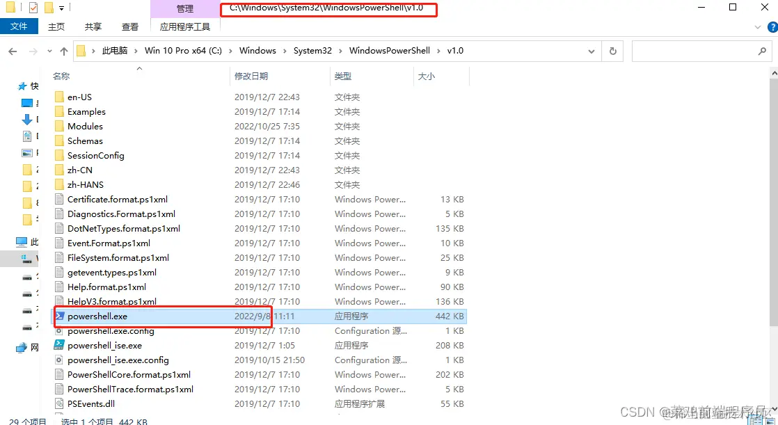Screen dimensions: 778x425
Task: Click Win 10 Pro x64 (C:) breadcrumb
Action: click(x=183, y=51)
